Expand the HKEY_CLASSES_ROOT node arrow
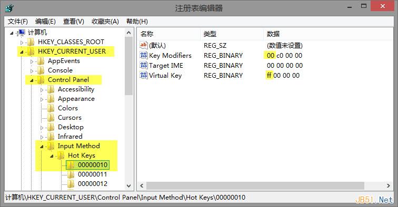 point(22,43)
